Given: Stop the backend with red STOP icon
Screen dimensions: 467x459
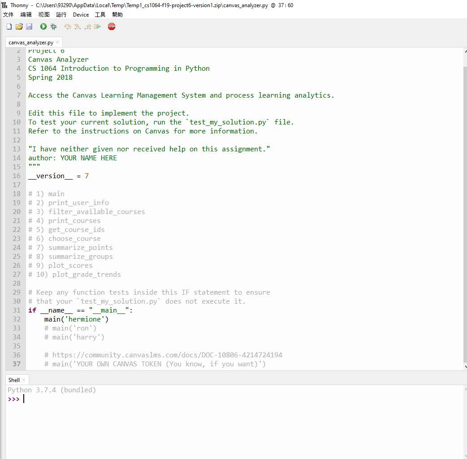Looking at the screenshot, I should (112, 26).
